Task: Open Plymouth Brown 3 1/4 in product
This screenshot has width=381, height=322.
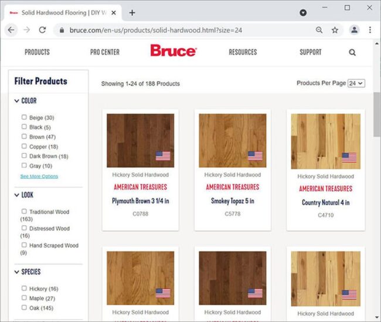Action: [x=141, y=201]
